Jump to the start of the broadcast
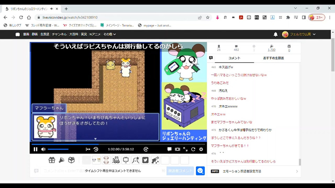This screenshot has width=335, height=188. click(x=88, y=149)
